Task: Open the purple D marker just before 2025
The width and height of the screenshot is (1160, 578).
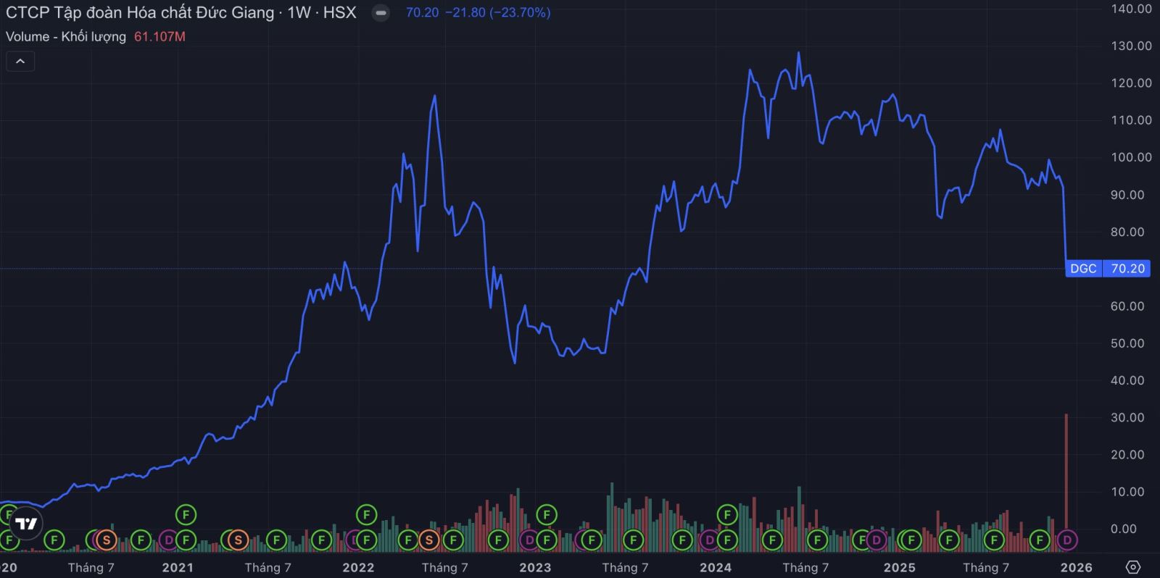Action: 876,540
